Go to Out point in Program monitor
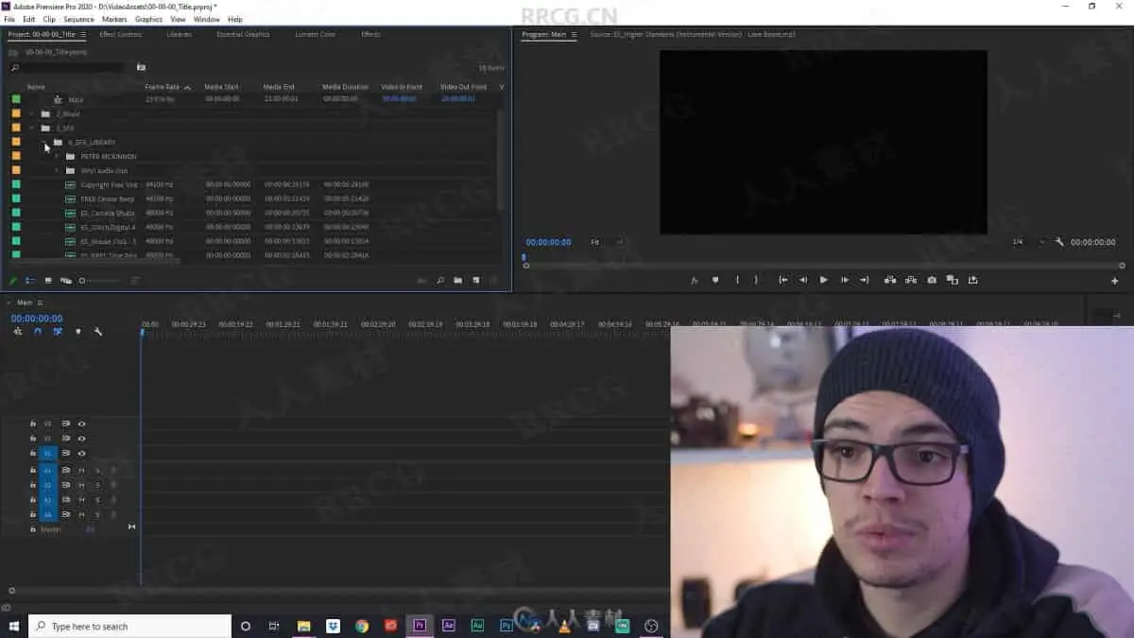This screenshot has width=1134, height=638. 865,280
